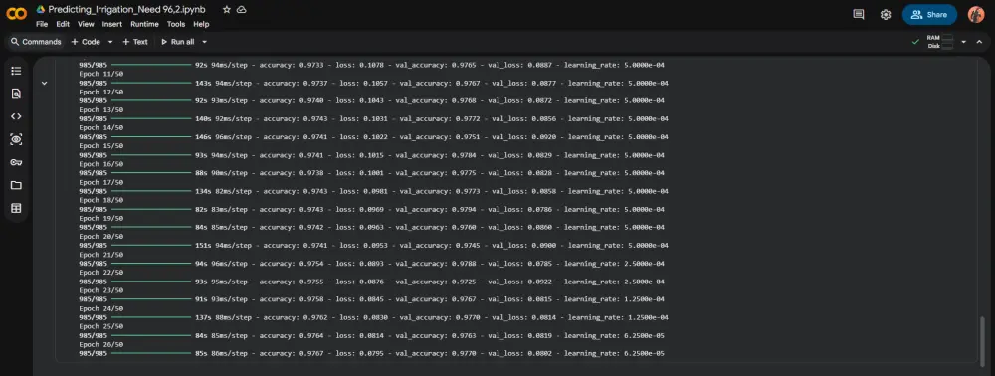
Task: Expand the Code cell options dropdown
Action: pyautogui.click(x=109, y=41)
